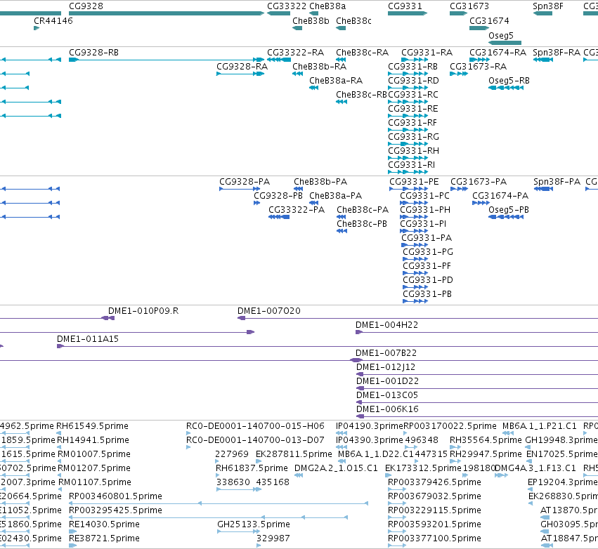
Task: Select the DME1-010P09.R clone label
Action: pos(143,311)
